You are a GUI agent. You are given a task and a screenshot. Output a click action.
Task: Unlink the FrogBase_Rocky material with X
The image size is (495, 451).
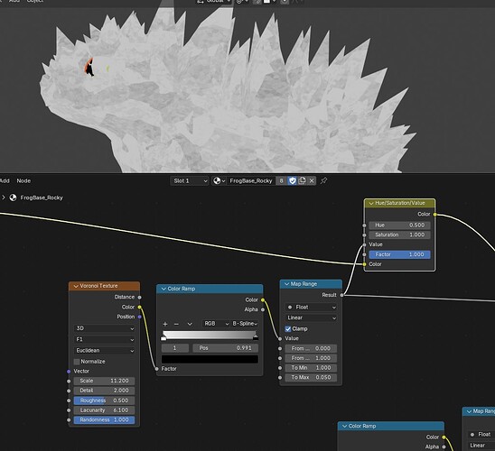click(x=312, y=180)
